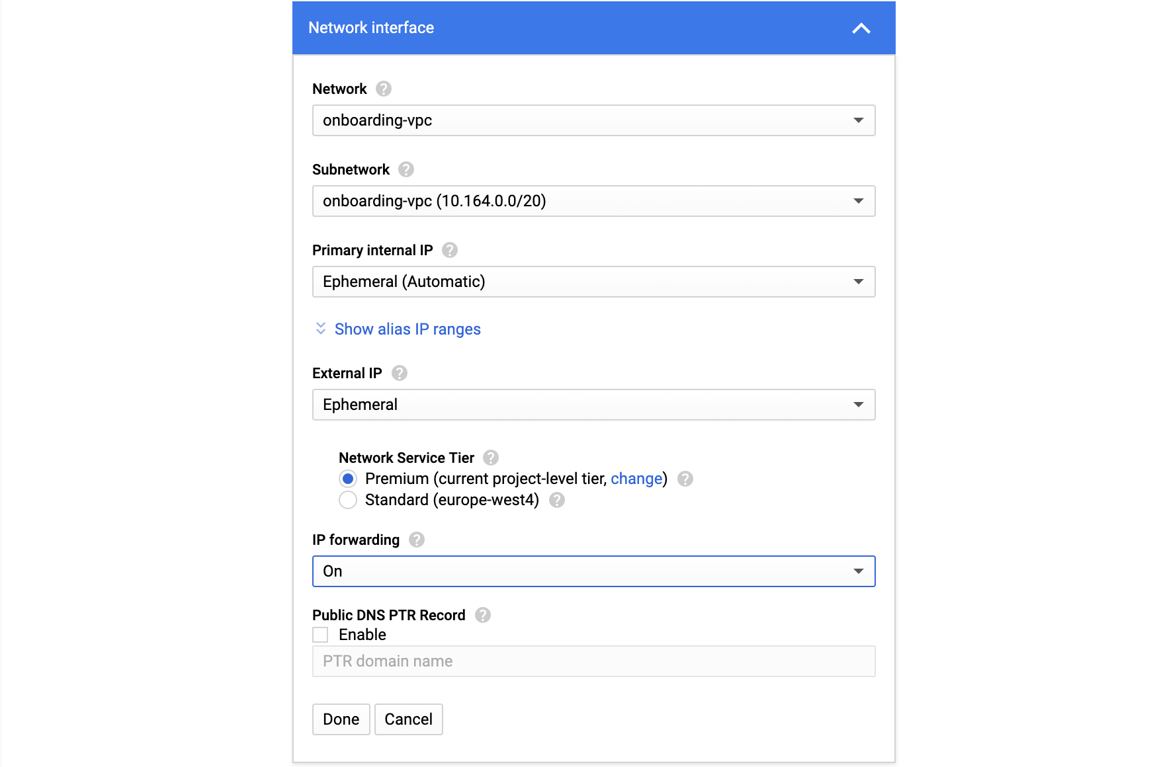Click the Subnetwork help icon

407,169
